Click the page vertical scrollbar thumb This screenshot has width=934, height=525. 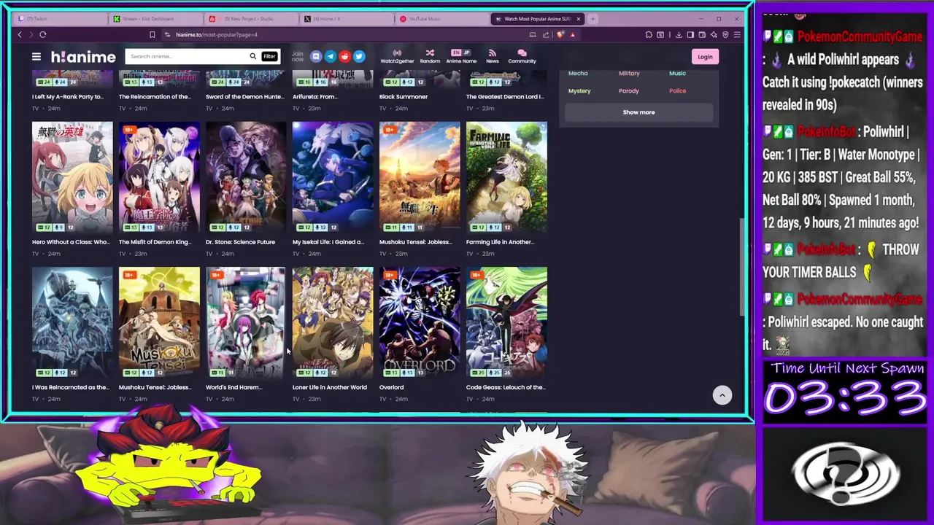(x=743, y=266)
